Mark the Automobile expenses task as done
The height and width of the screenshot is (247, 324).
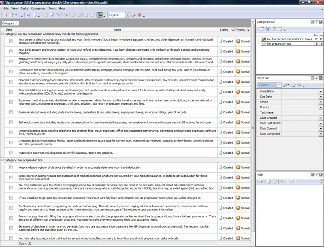tap(11, 152)
